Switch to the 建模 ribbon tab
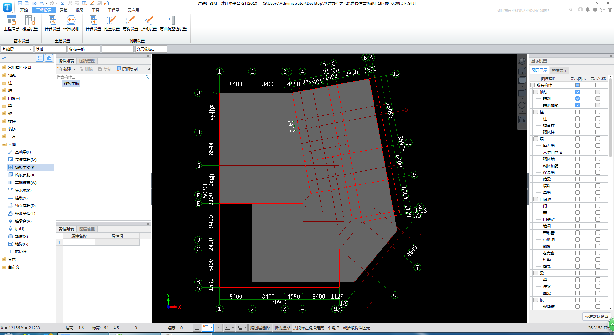Screen dimensions: 614x335 [x=64, y=10]
